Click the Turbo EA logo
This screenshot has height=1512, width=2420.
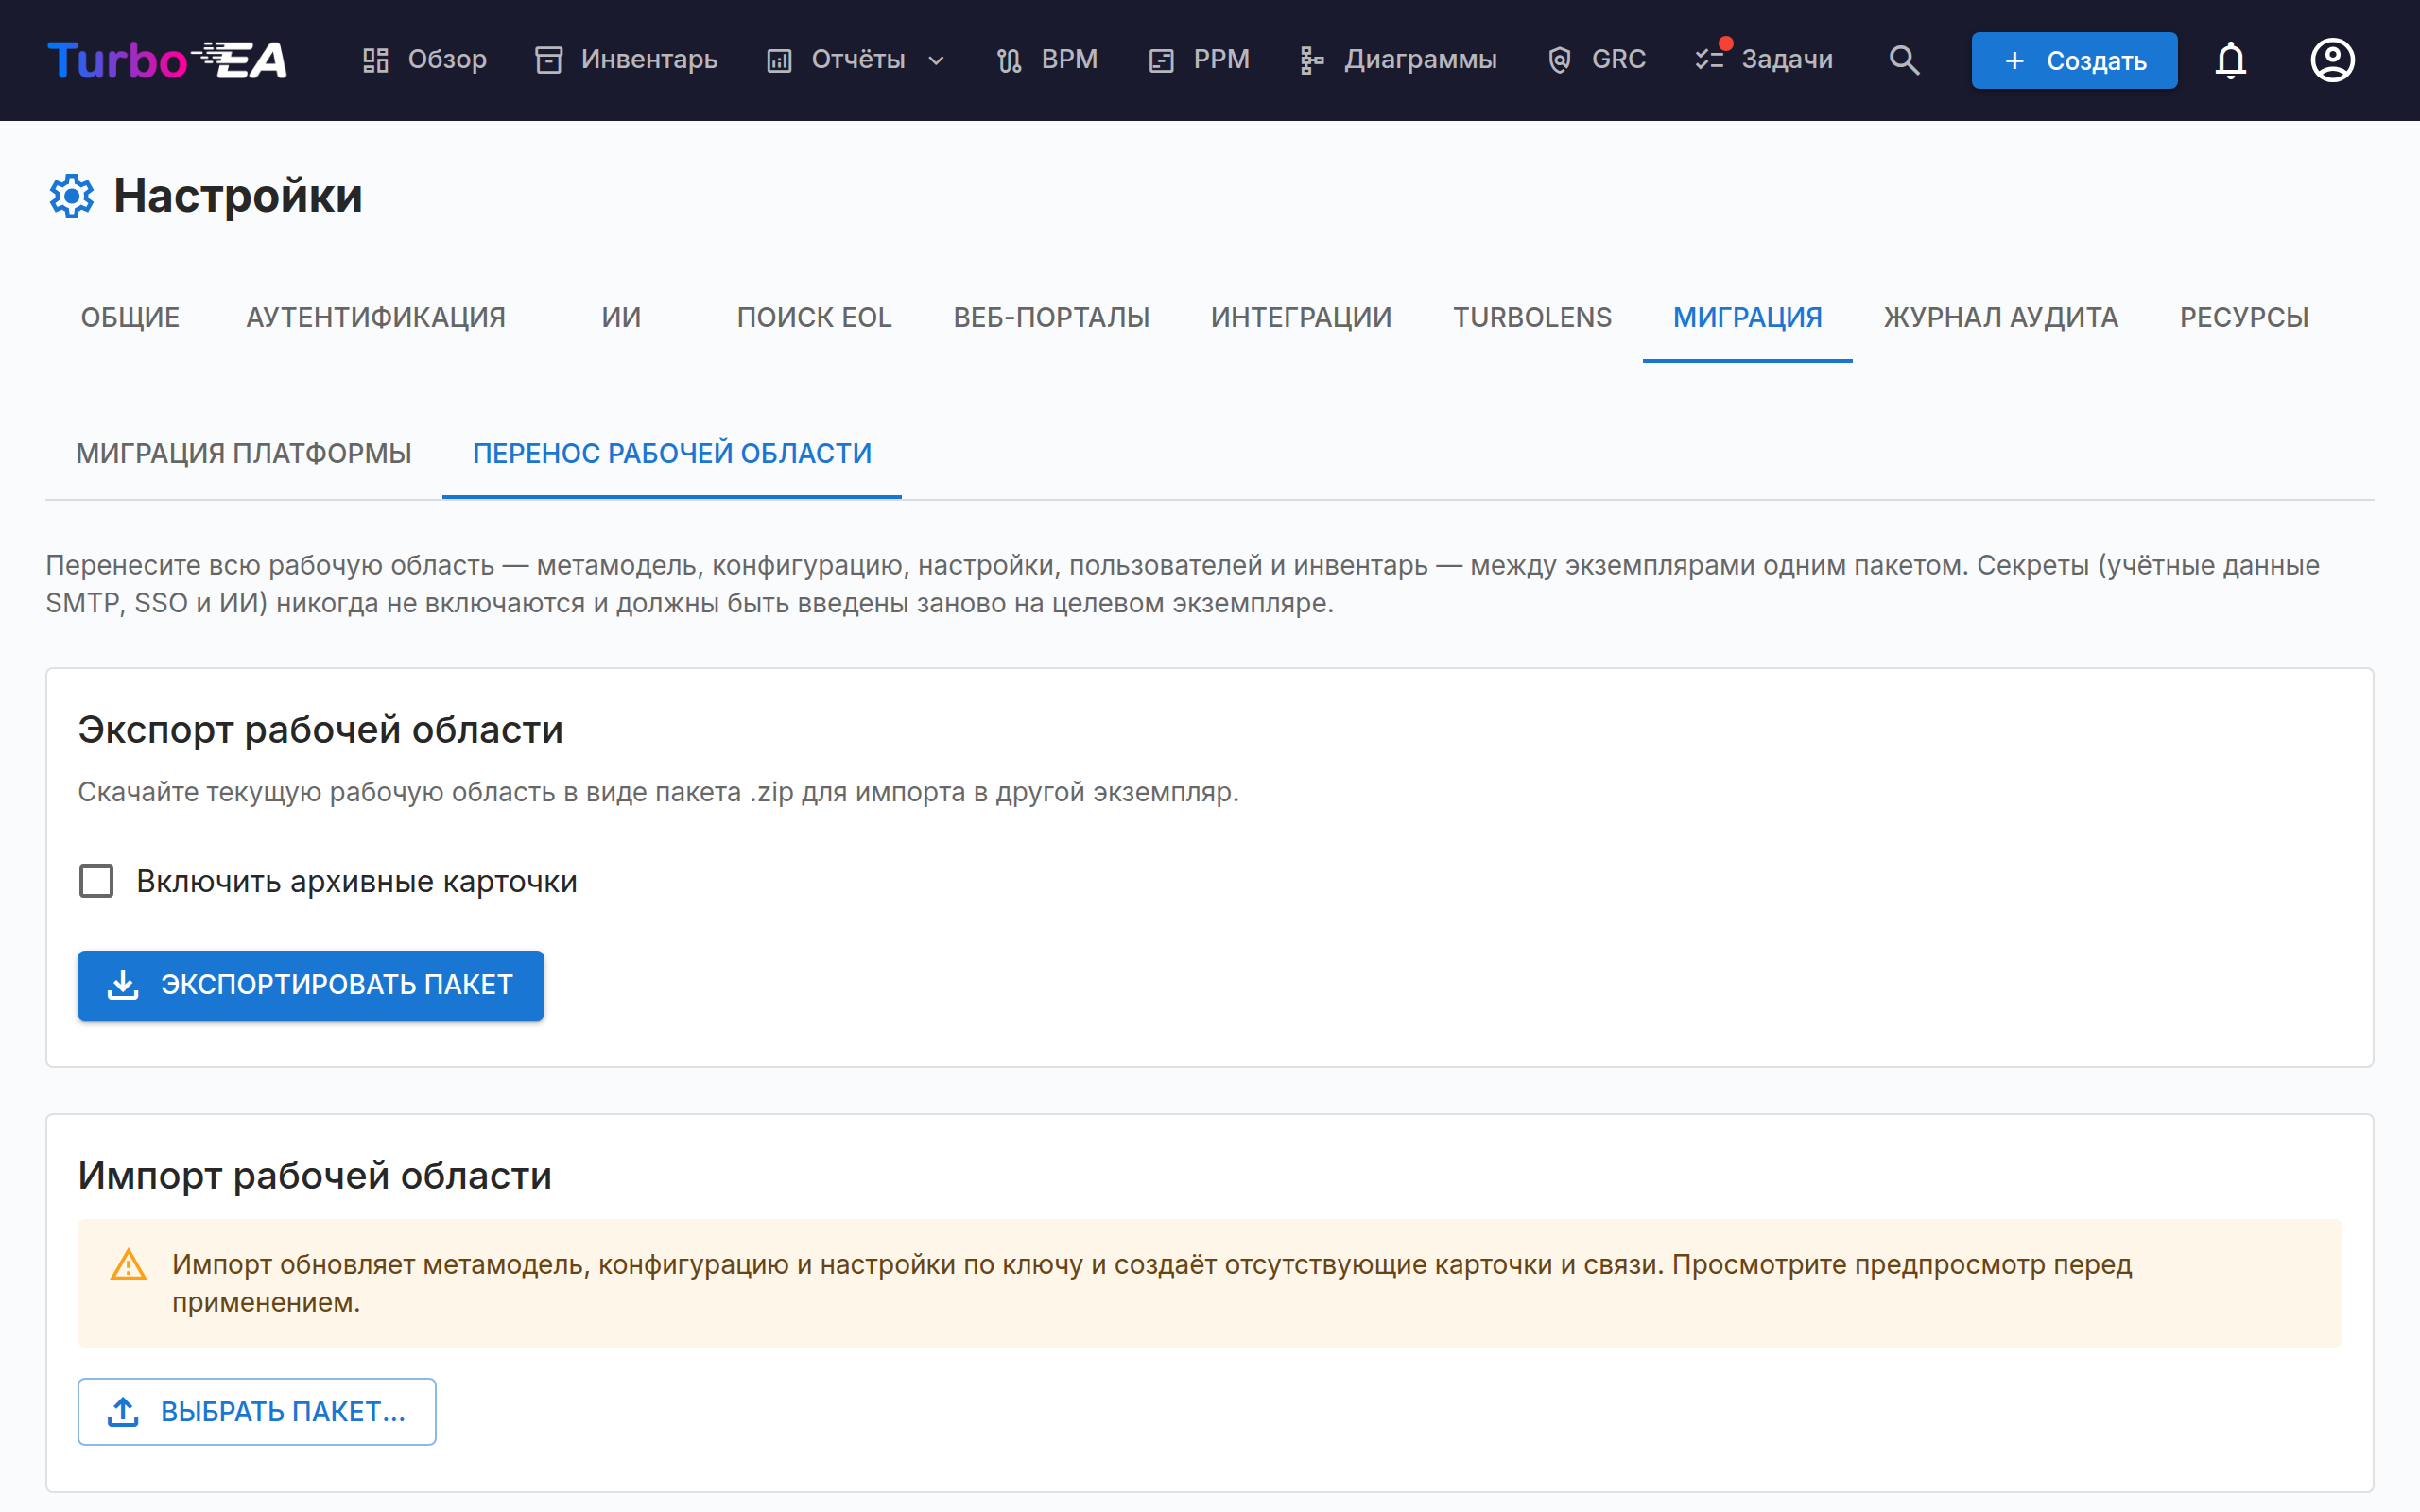167,60
